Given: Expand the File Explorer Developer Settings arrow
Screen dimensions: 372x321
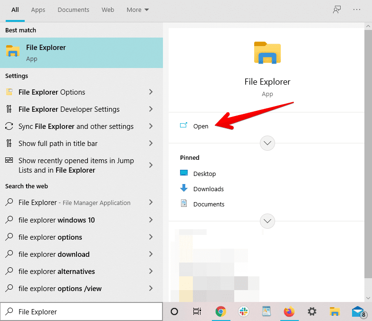Looking at the screenshot, I should pos(151,109).
